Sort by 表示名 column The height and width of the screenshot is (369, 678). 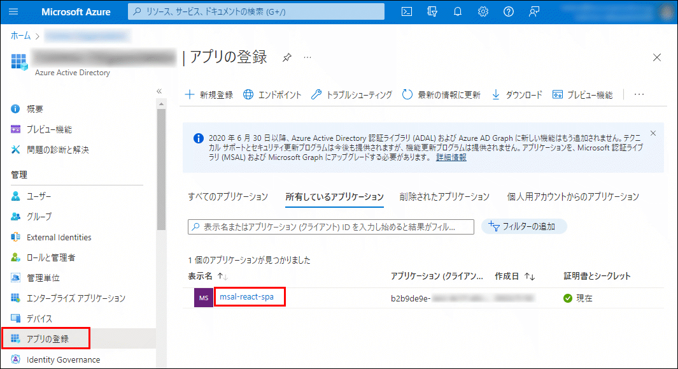pyautogui.click(x=208, y=276)
